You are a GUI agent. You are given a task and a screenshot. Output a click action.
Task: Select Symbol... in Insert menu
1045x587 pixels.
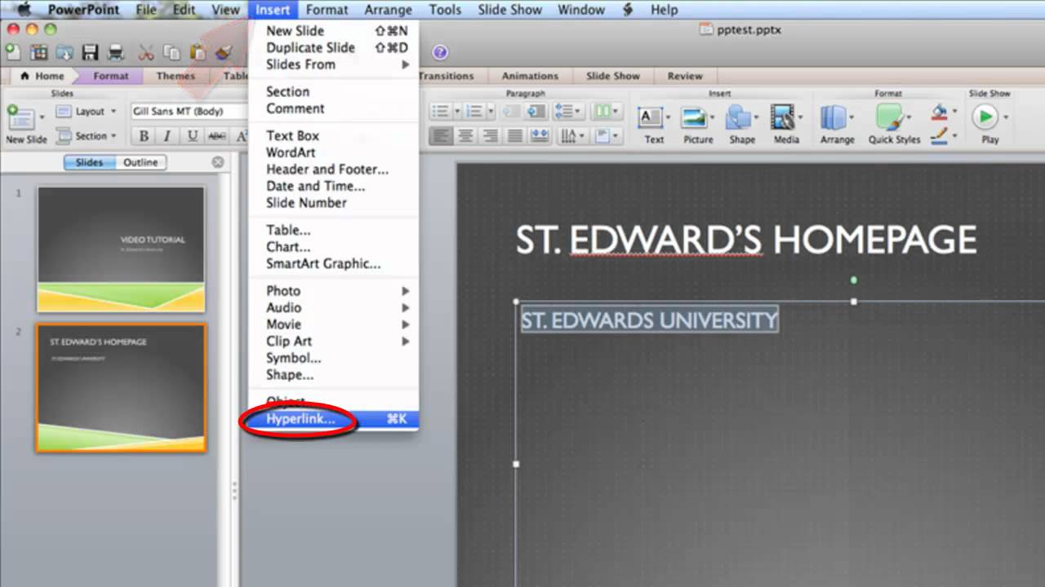(333, 358)
